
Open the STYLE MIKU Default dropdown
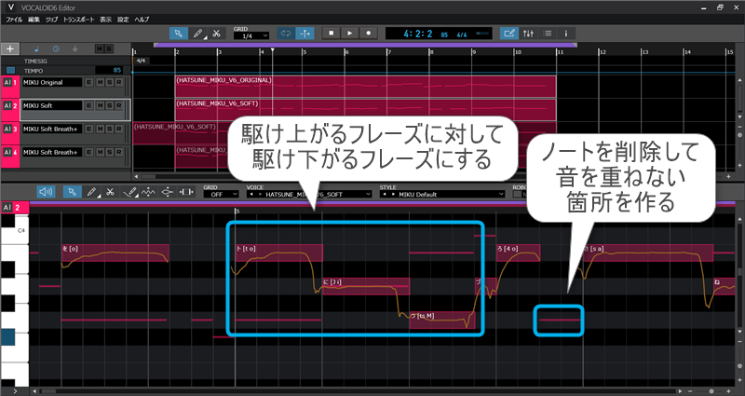point(442,195)
